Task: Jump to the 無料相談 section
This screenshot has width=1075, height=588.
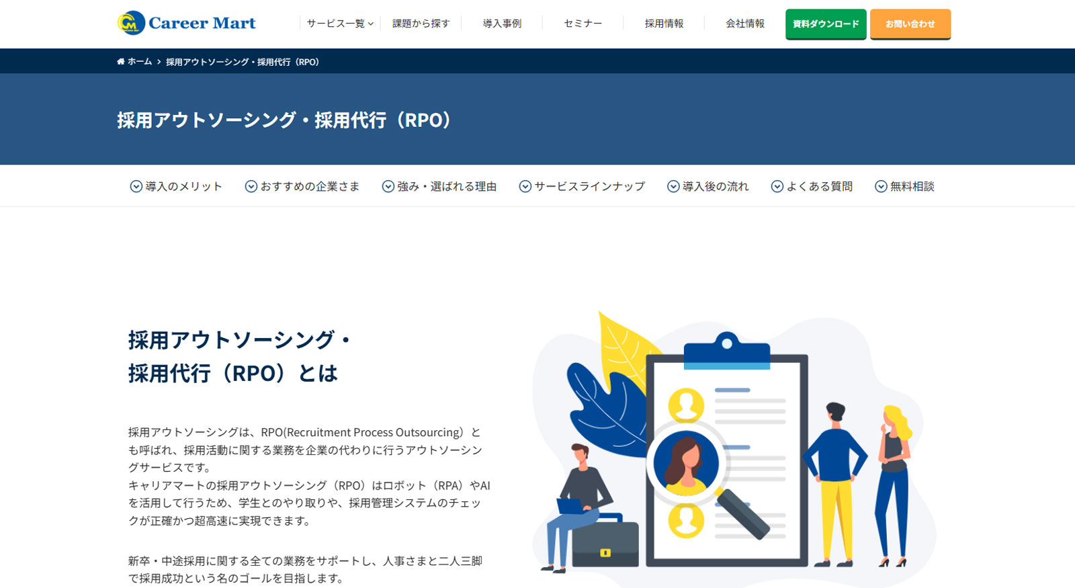Action: coord(912,187)
